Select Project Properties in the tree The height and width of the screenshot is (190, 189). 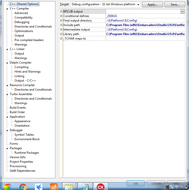[x=21, y=162]
